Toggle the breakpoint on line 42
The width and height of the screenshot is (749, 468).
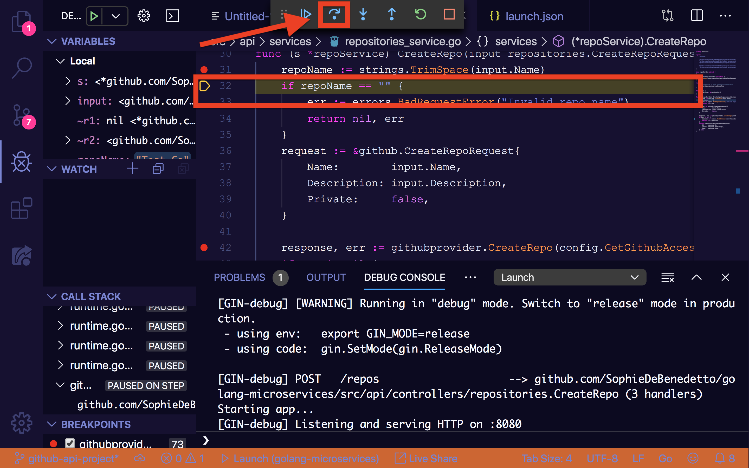click(204, 247)
